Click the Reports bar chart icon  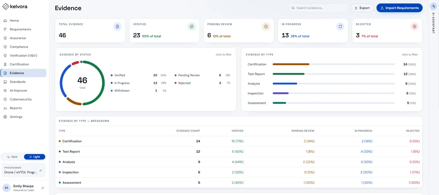click(5, 108)
